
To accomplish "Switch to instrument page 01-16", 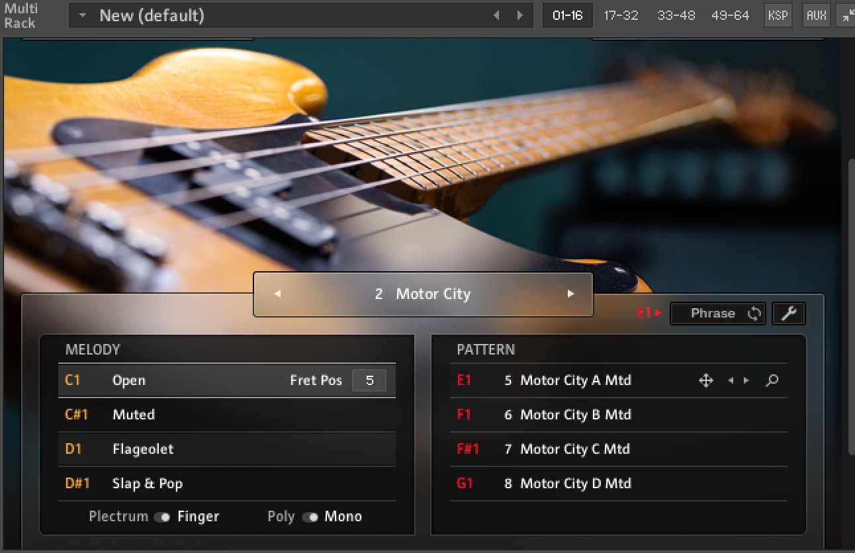I will 567,15.
